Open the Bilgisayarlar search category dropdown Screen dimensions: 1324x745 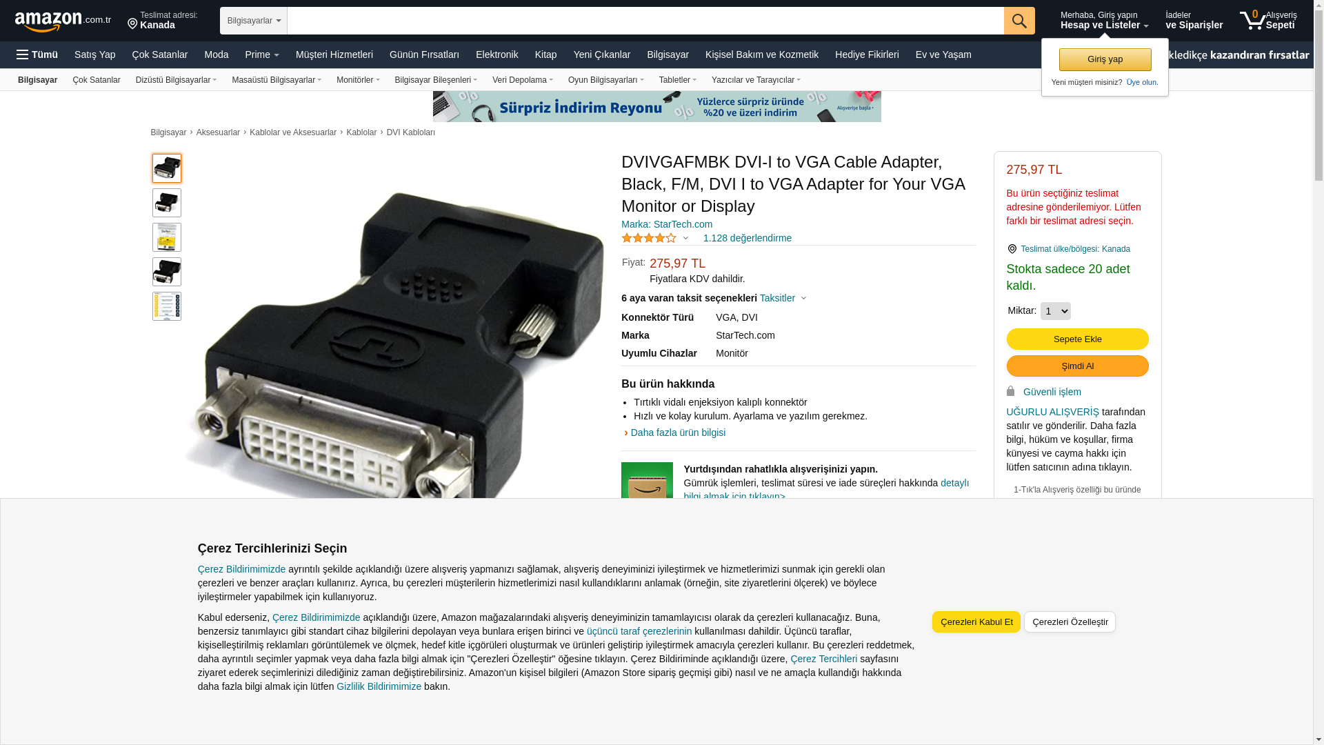click(x=254, y=21)
